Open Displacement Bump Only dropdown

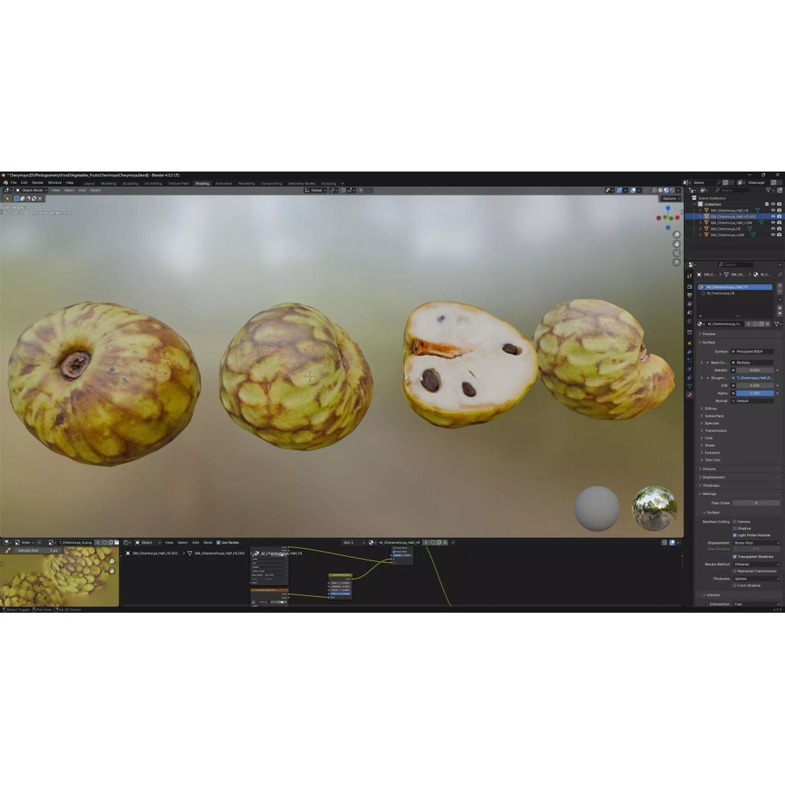point(756,543)
